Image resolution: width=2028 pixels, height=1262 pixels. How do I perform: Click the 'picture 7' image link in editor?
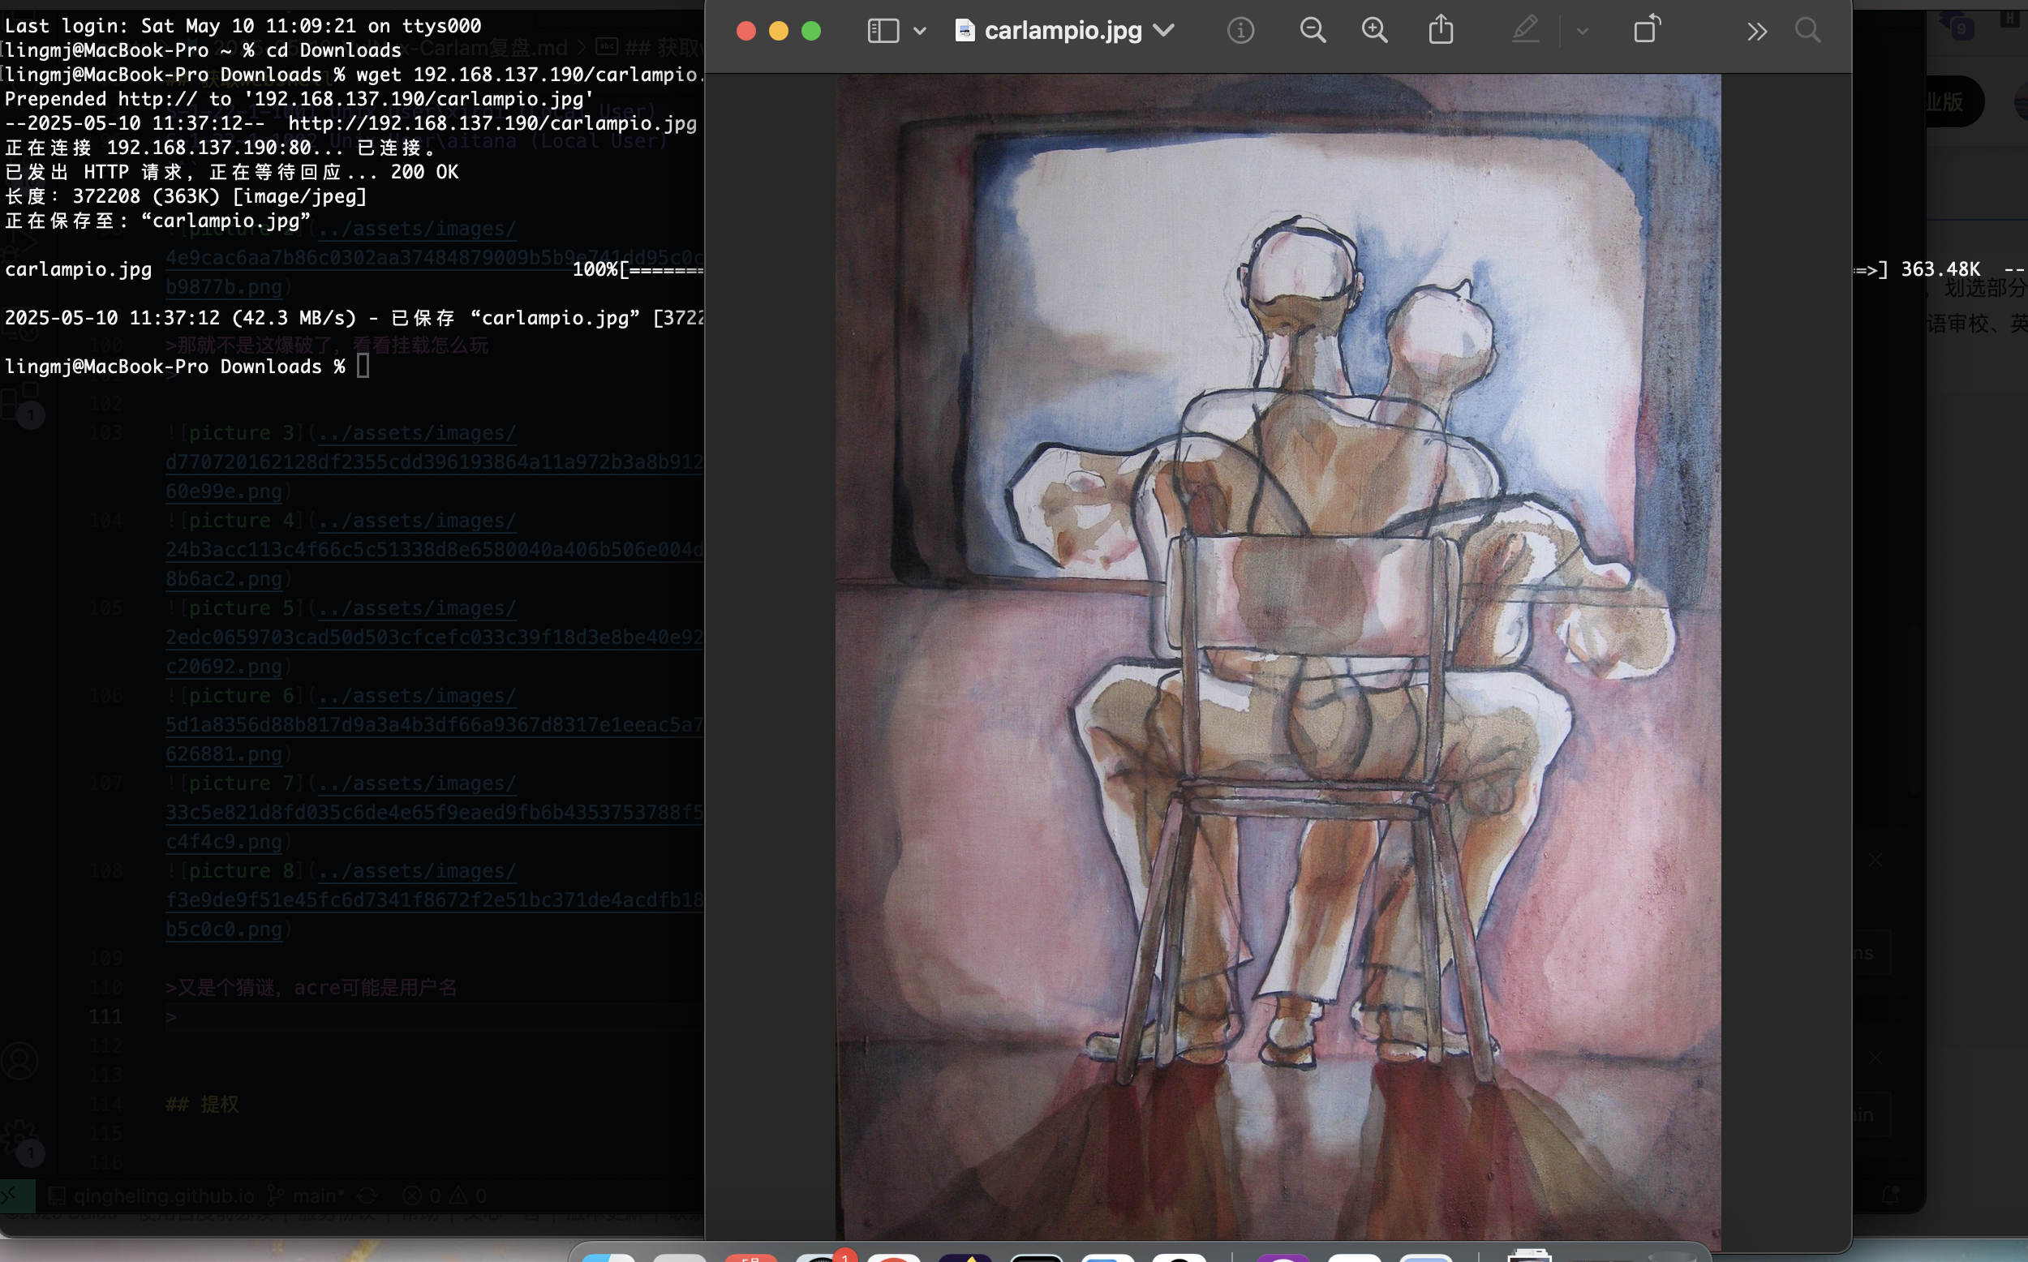coord(242,783)
